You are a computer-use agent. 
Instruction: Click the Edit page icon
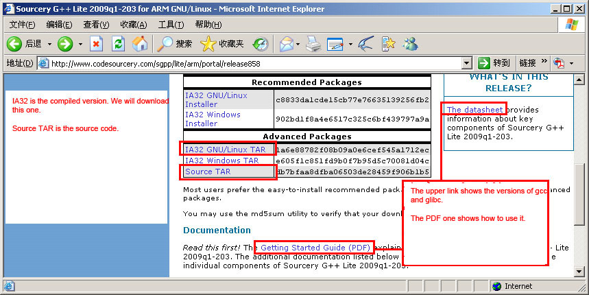pos(335,44)
